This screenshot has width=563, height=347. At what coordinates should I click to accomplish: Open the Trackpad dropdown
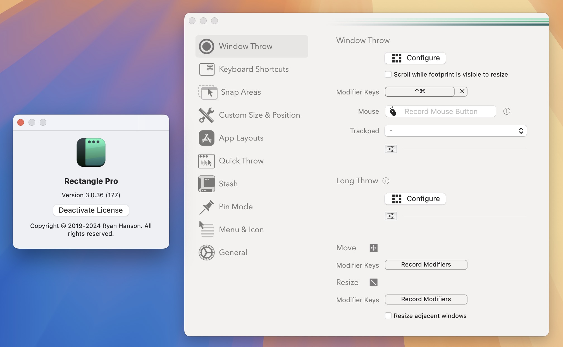coord(456,131)
